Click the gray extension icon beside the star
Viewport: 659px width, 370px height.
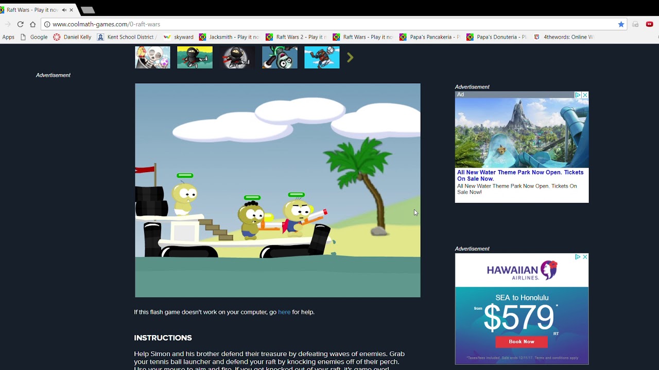(635, 24)
